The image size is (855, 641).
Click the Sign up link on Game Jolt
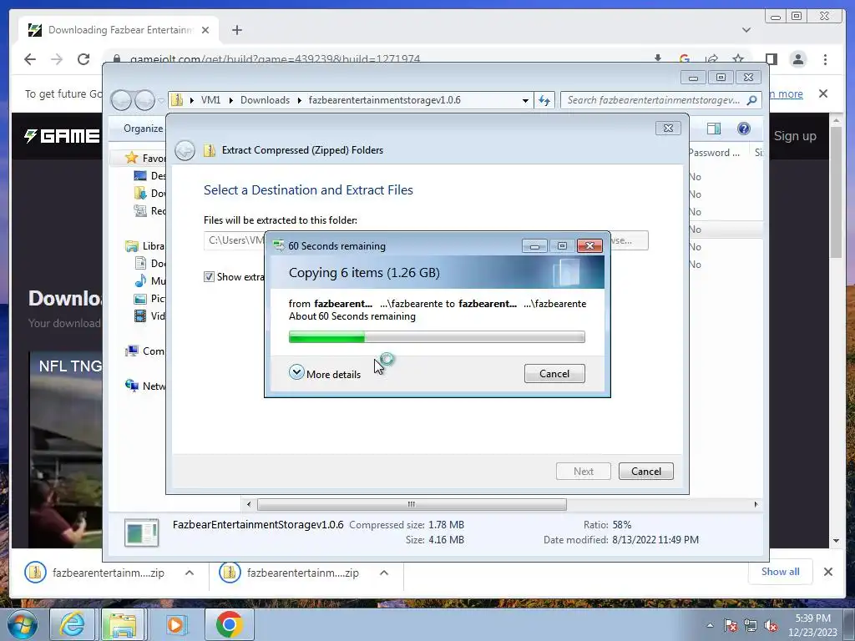[795, 136]
